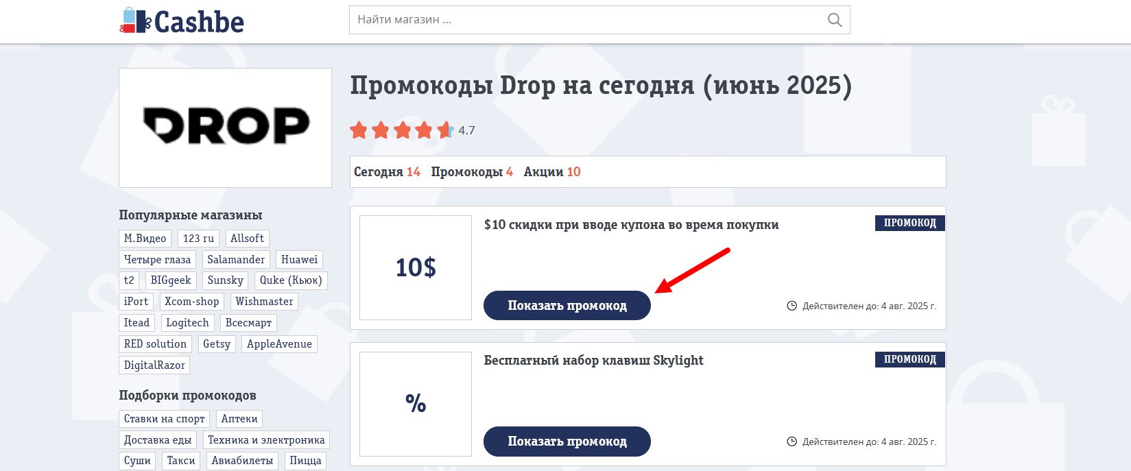Open Пицца promo collection
This screenshot has width=1131, height=471.
(305, 461)
